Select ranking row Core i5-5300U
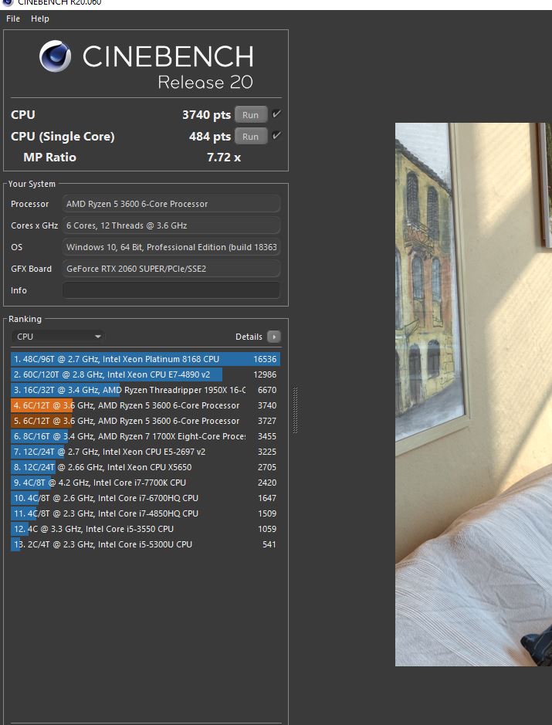 pyautogui.click(x=145, y=544)
